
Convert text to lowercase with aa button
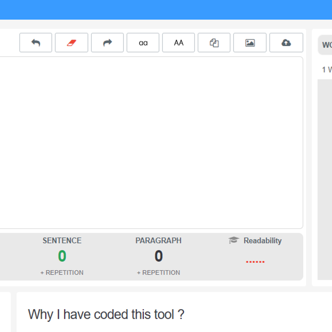pos(143,43)
